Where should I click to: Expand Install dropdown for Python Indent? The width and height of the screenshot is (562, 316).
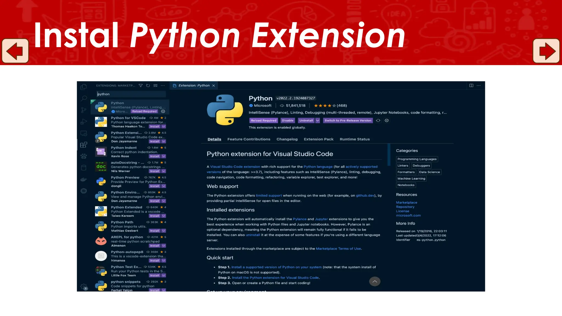pos(164,156)
